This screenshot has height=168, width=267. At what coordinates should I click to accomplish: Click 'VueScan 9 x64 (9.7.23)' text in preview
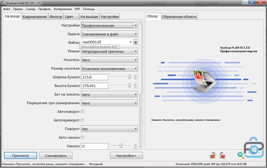[x=235, y=48]
